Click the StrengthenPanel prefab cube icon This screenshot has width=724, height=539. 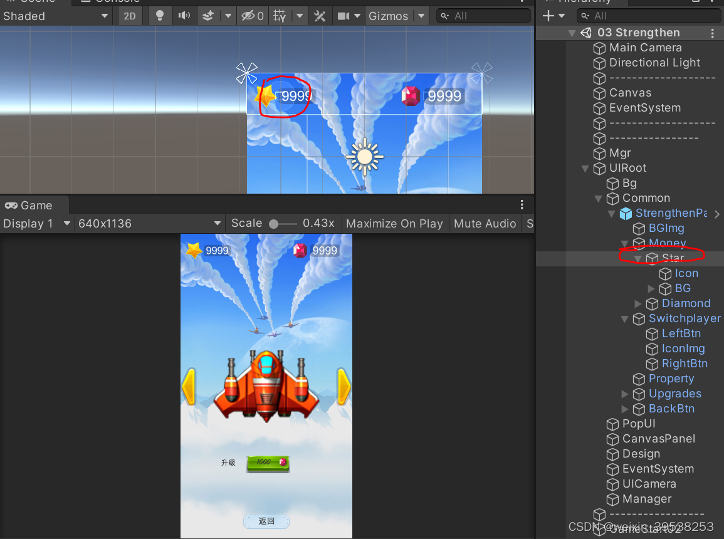click(626, 213)
